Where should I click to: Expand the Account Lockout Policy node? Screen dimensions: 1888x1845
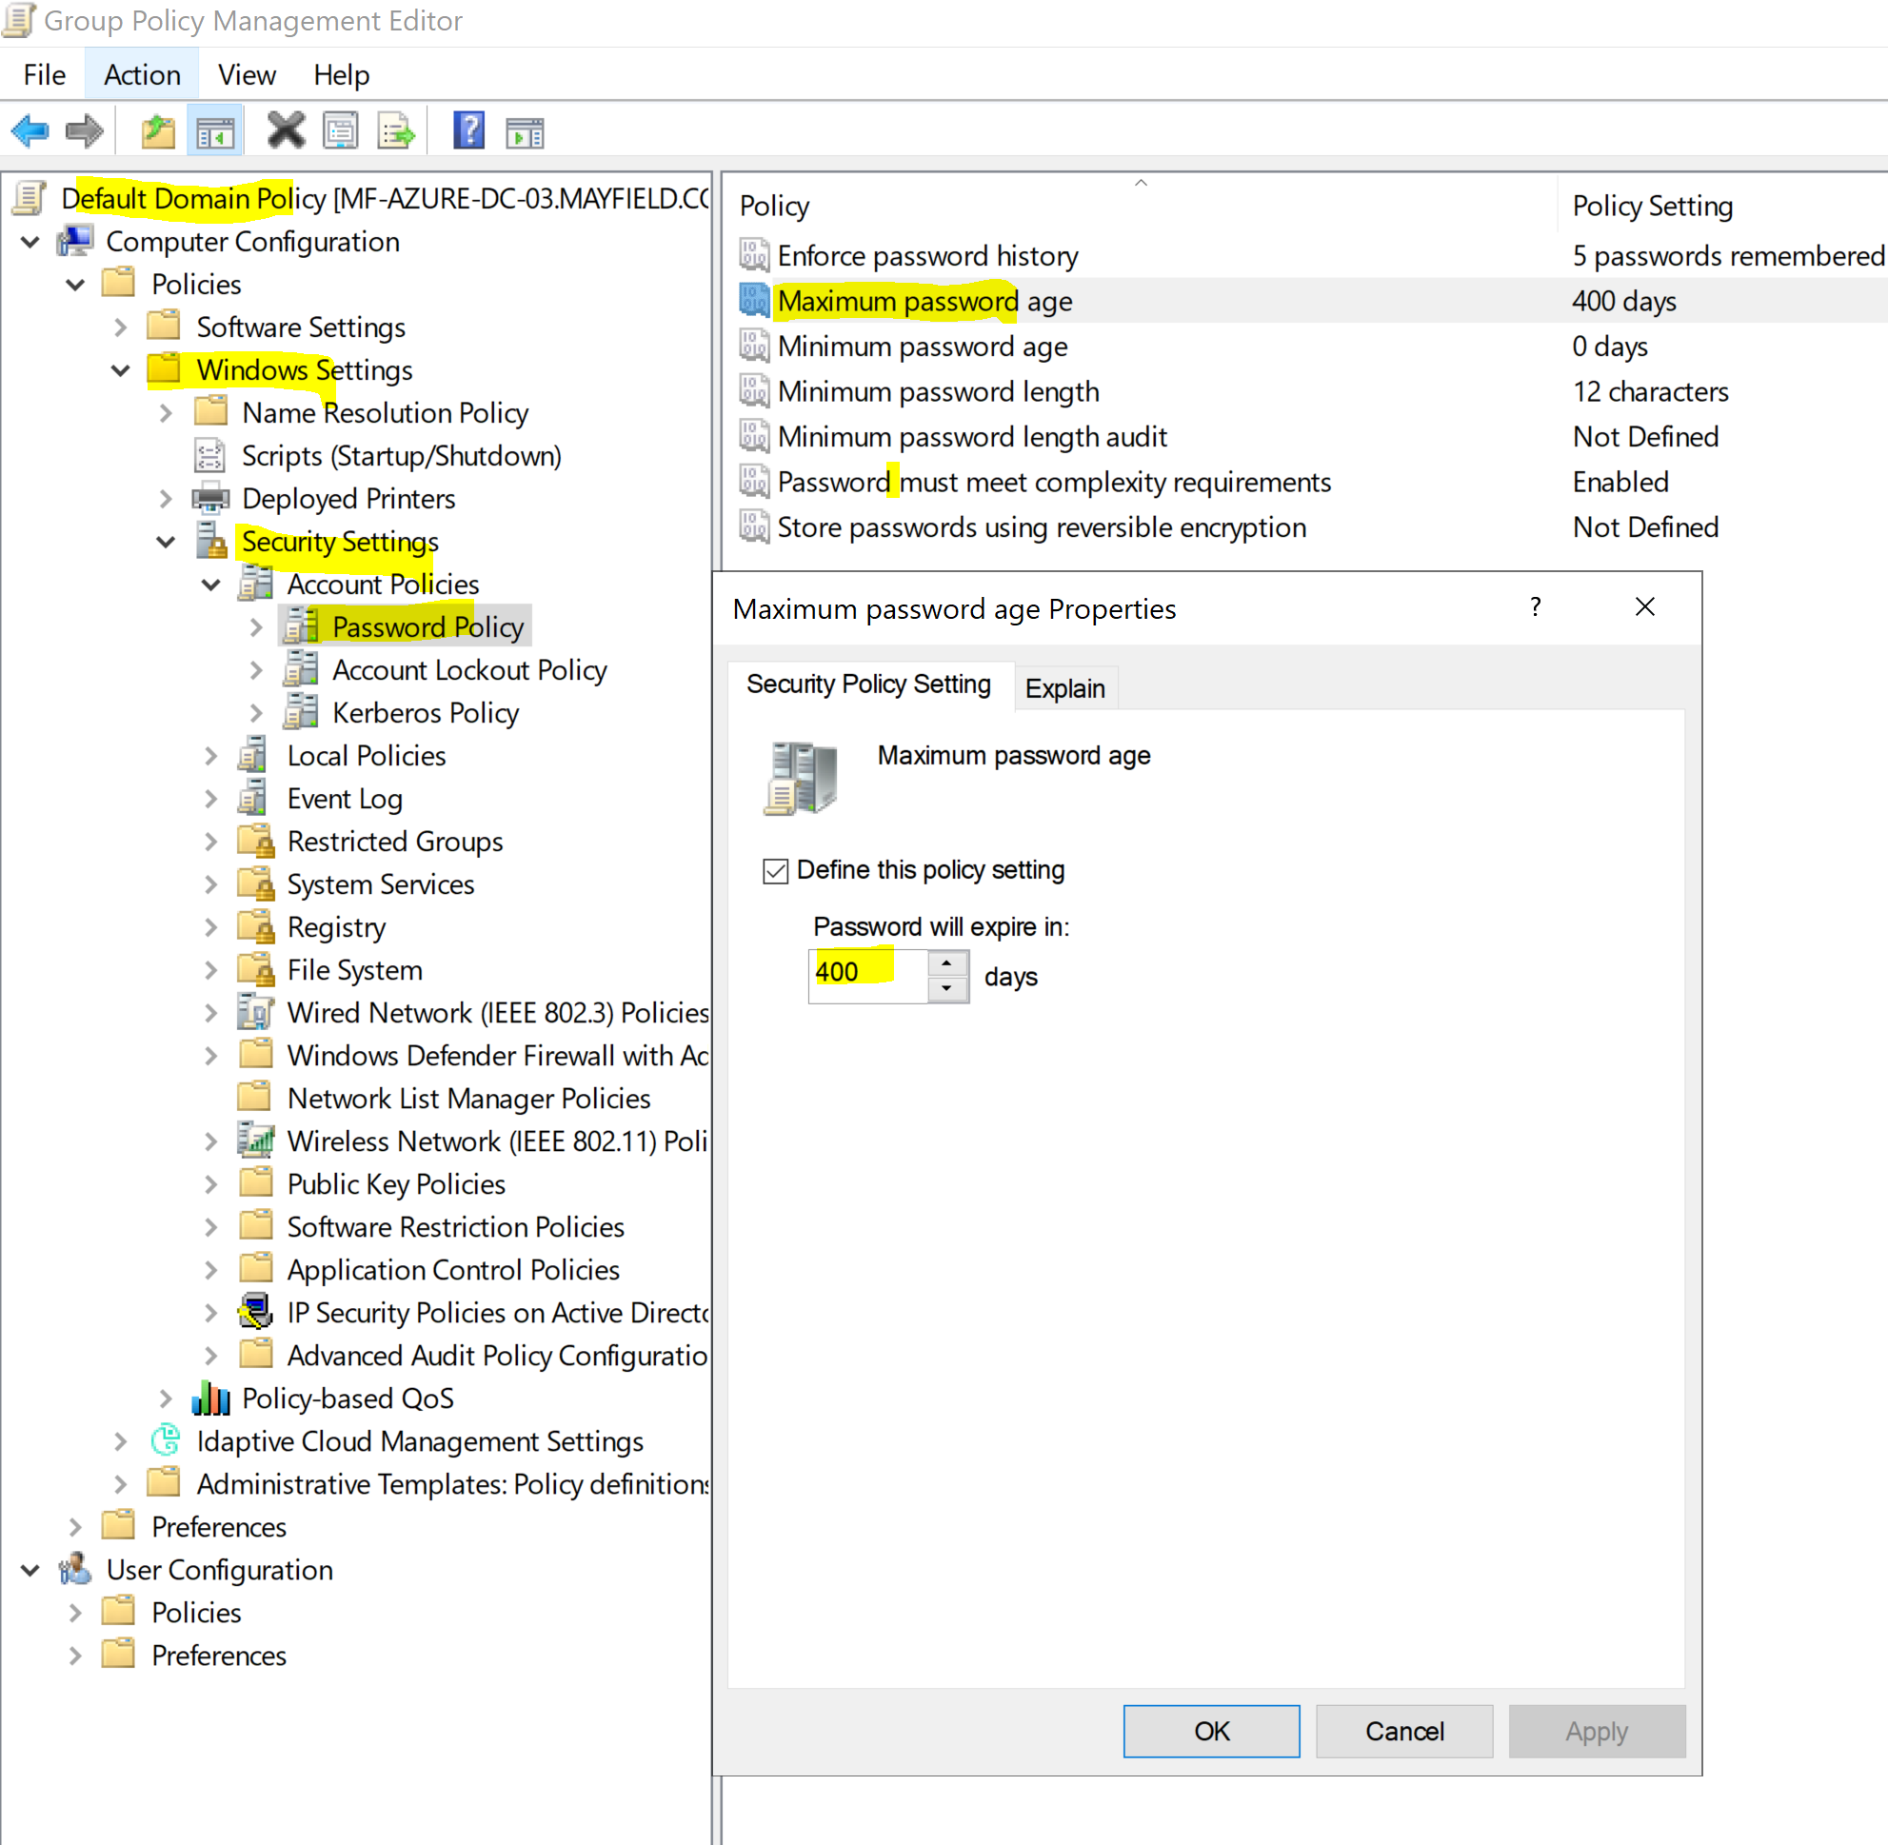tap(256, 669)
